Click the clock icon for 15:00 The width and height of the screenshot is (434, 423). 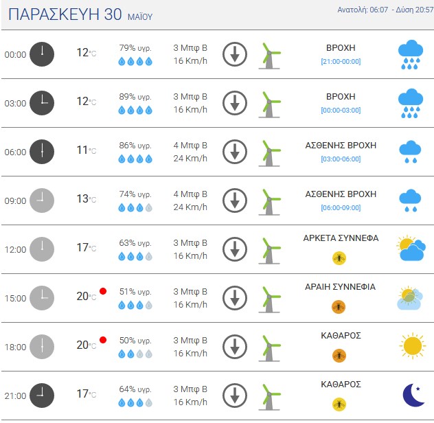[x=42, y=298]
